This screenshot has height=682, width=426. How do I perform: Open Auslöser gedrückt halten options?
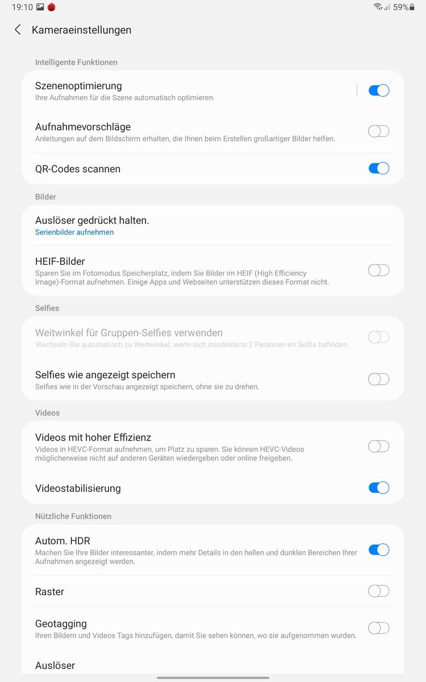92,221
